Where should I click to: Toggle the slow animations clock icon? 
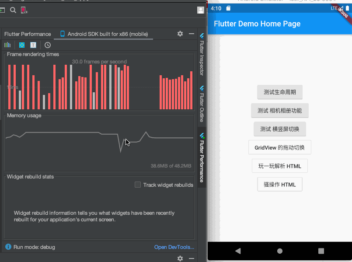click(x=48, y=45)
